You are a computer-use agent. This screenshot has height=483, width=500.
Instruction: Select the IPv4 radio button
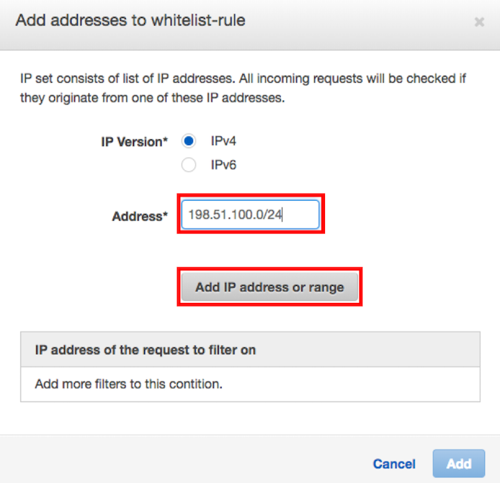tap(189, 141)
